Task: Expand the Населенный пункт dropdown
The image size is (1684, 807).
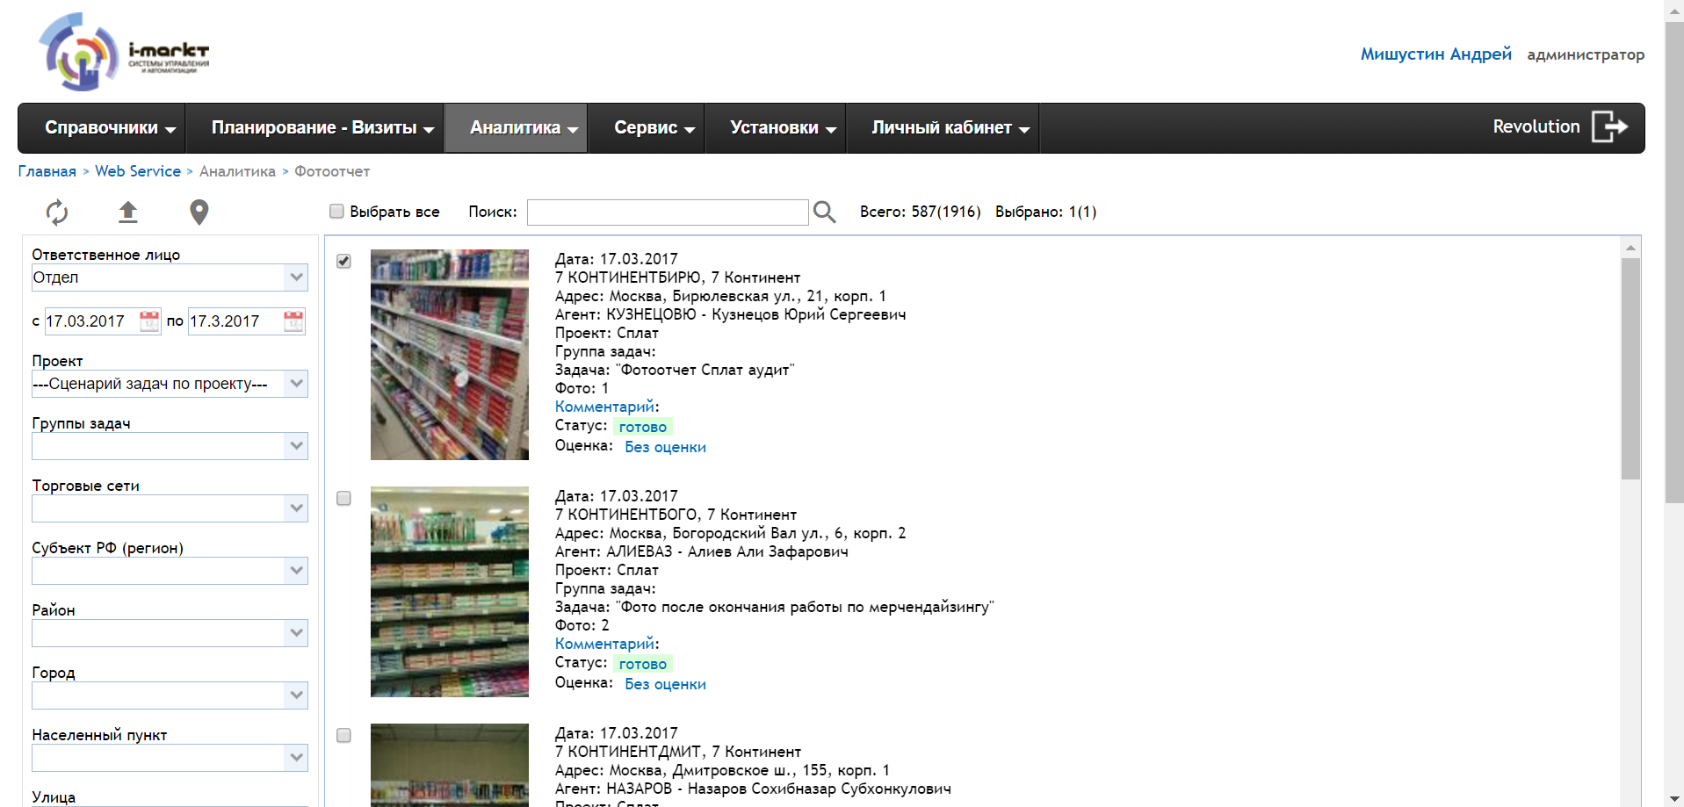Action: (x=170, y=758)
